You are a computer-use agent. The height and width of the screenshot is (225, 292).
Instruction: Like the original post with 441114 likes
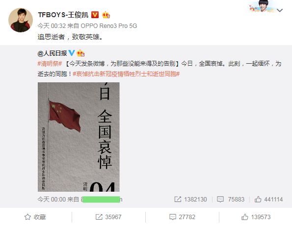[x=268, y=200]
